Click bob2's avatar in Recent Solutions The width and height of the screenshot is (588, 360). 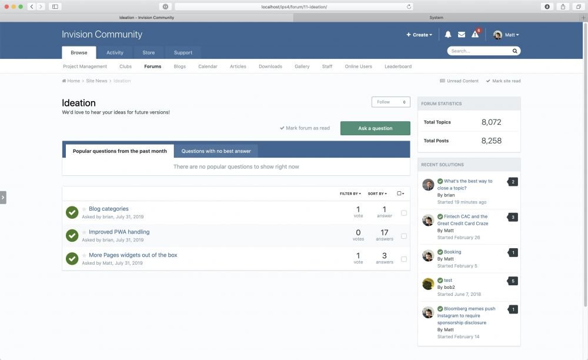428,284
